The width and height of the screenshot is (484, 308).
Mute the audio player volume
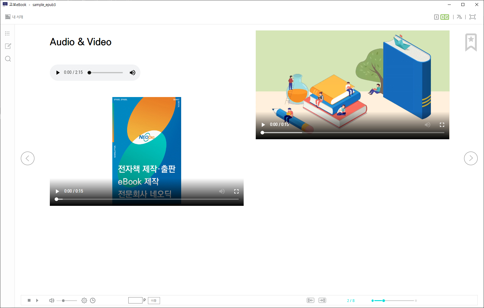tap(133, 73)
